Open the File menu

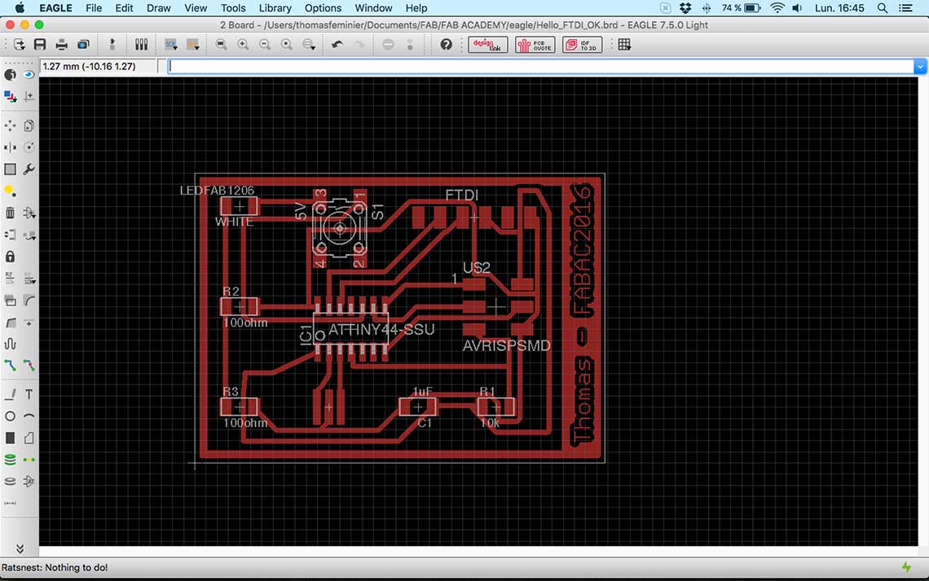[94, 8]
